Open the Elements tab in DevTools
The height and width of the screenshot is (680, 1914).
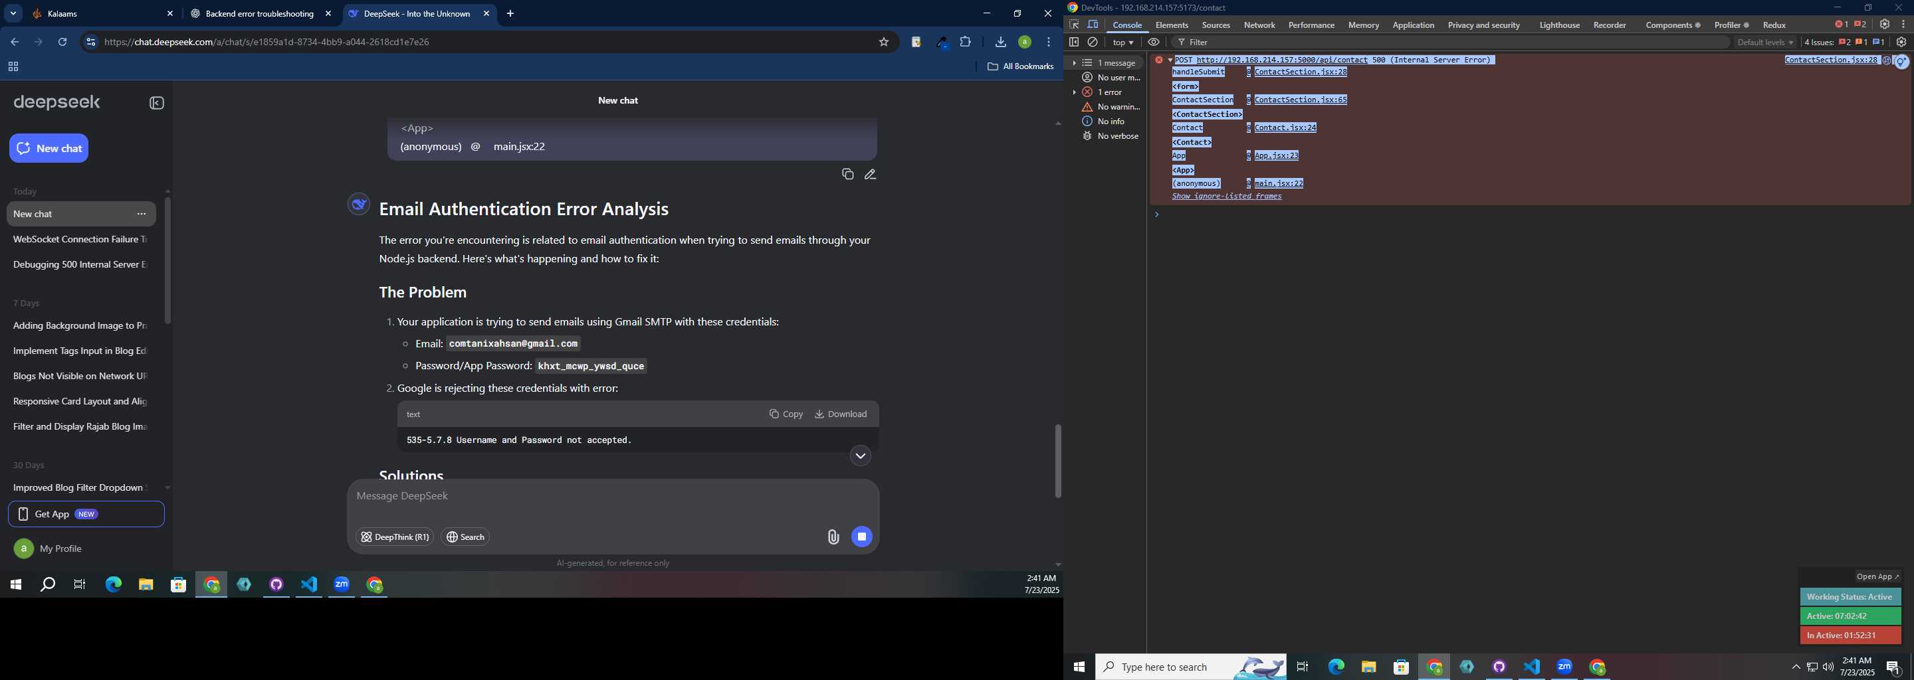1172,25
